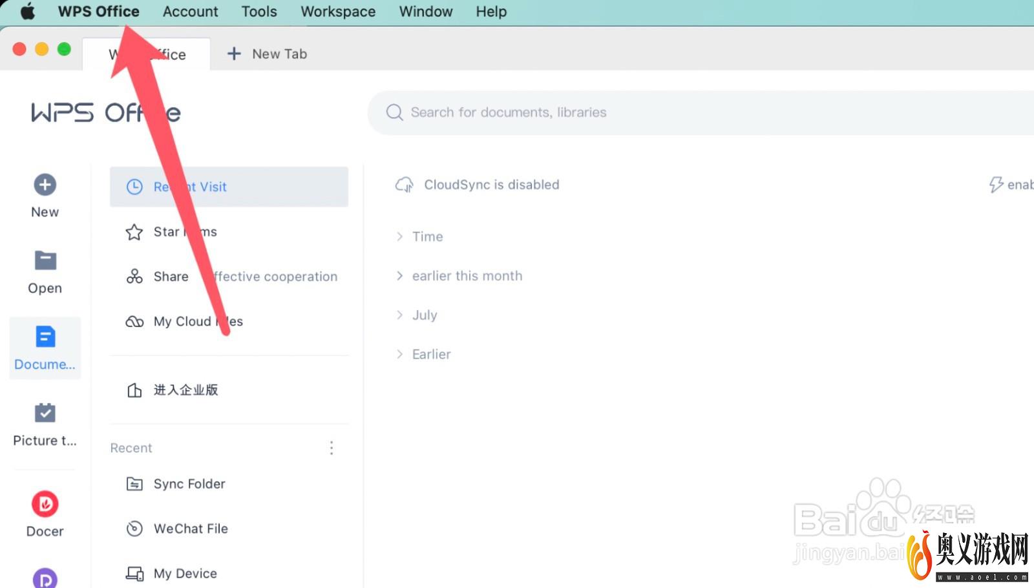Click the My Device icon

point(134,574)
